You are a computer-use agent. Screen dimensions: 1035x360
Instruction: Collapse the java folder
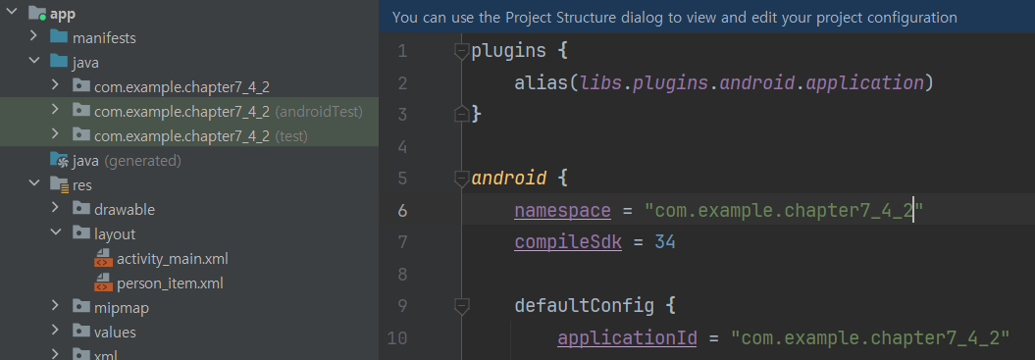[x=33, y=61]
